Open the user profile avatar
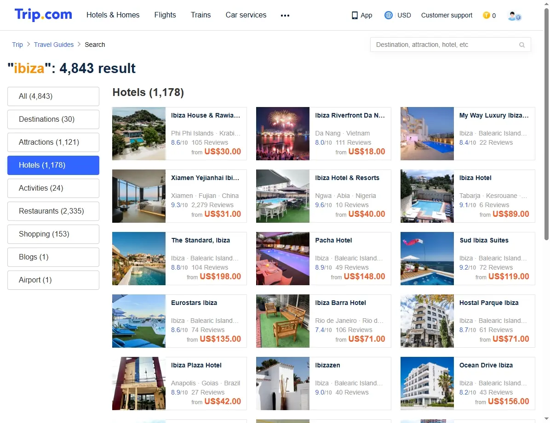The height and width of the screenshot is (423, 550). [514, 16]
